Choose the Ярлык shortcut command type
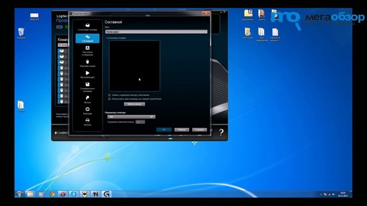Viewport: 367px width, 206px height. pos(87,100)
